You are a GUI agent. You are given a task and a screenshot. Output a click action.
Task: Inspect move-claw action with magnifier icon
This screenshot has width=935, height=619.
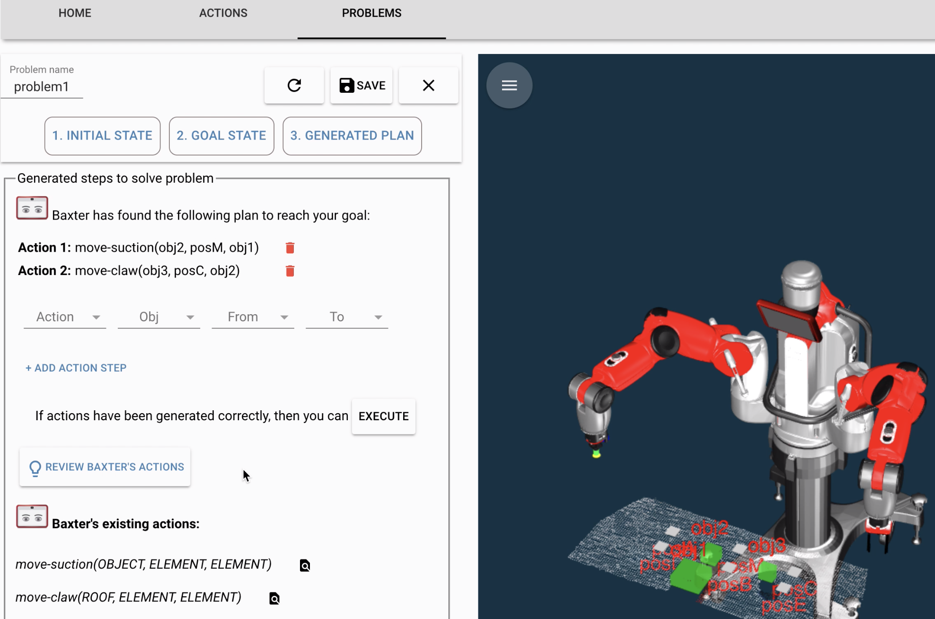pyautogui.click(x=274, y=599)
